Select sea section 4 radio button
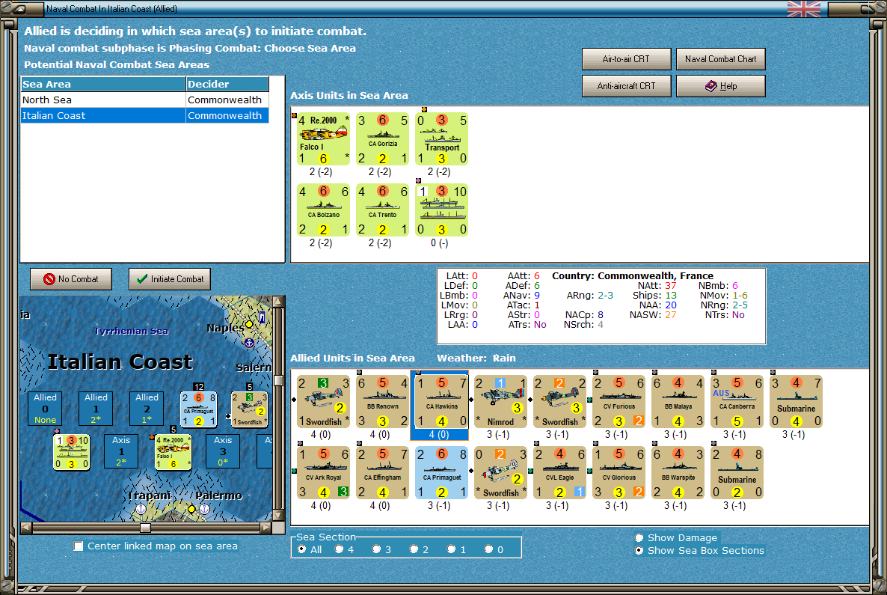Image resolution: width=887 pixels, height=595 pixels. pos(339,549)
